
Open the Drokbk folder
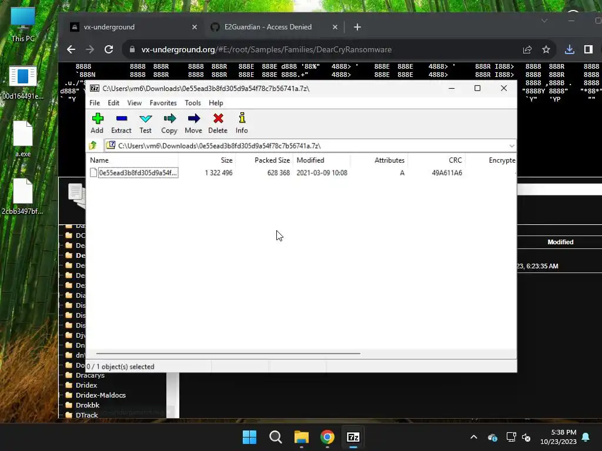pyautogui.click(x=87, y=405)
